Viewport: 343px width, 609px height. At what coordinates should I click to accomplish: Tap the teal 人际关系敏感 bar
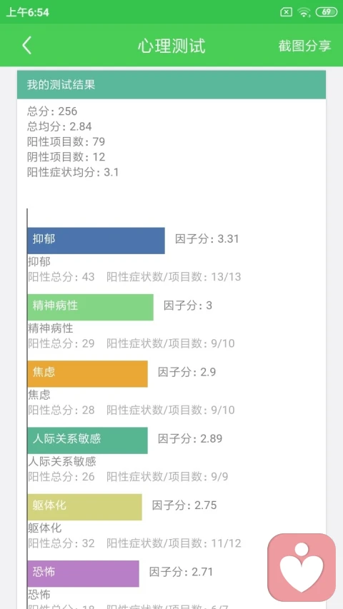pos(87,441)
